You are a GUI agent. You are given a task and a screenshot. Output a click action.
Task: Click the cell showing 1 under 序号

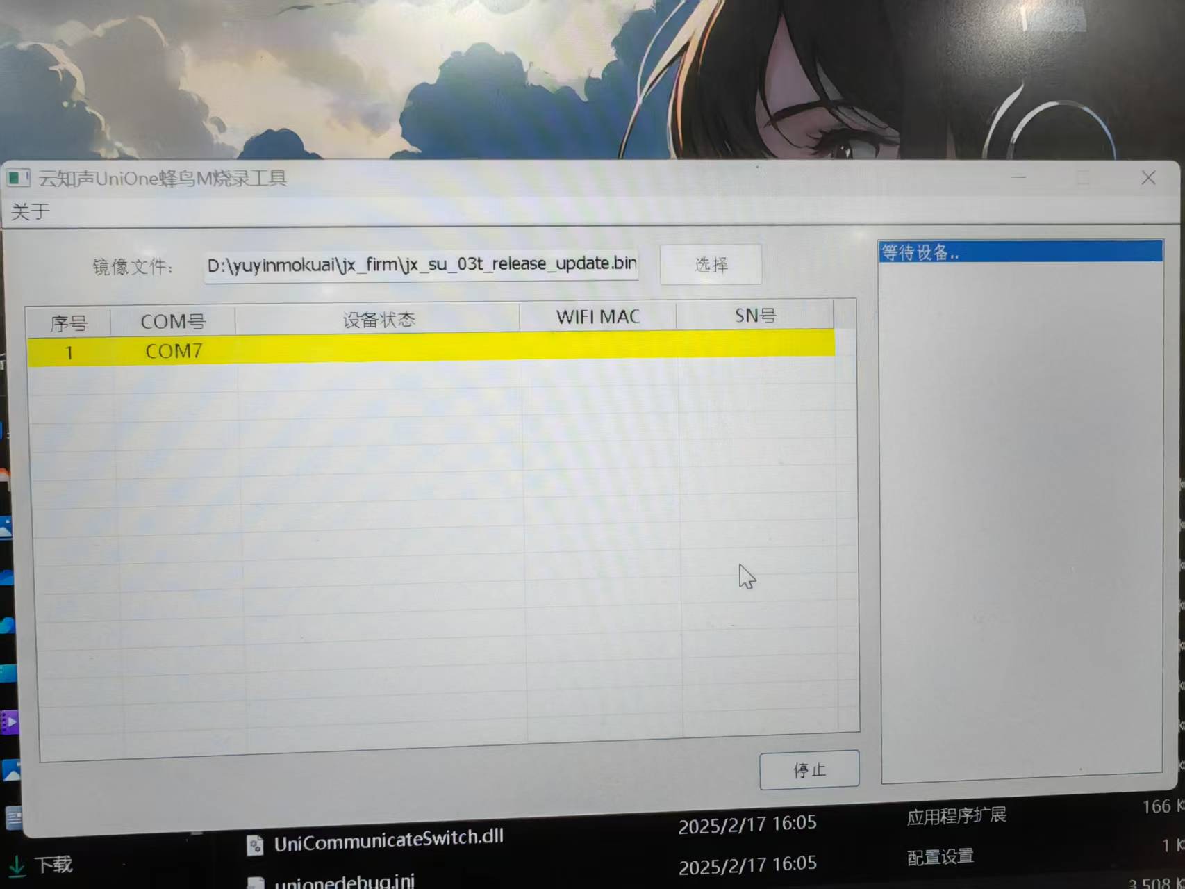[69, 352]
